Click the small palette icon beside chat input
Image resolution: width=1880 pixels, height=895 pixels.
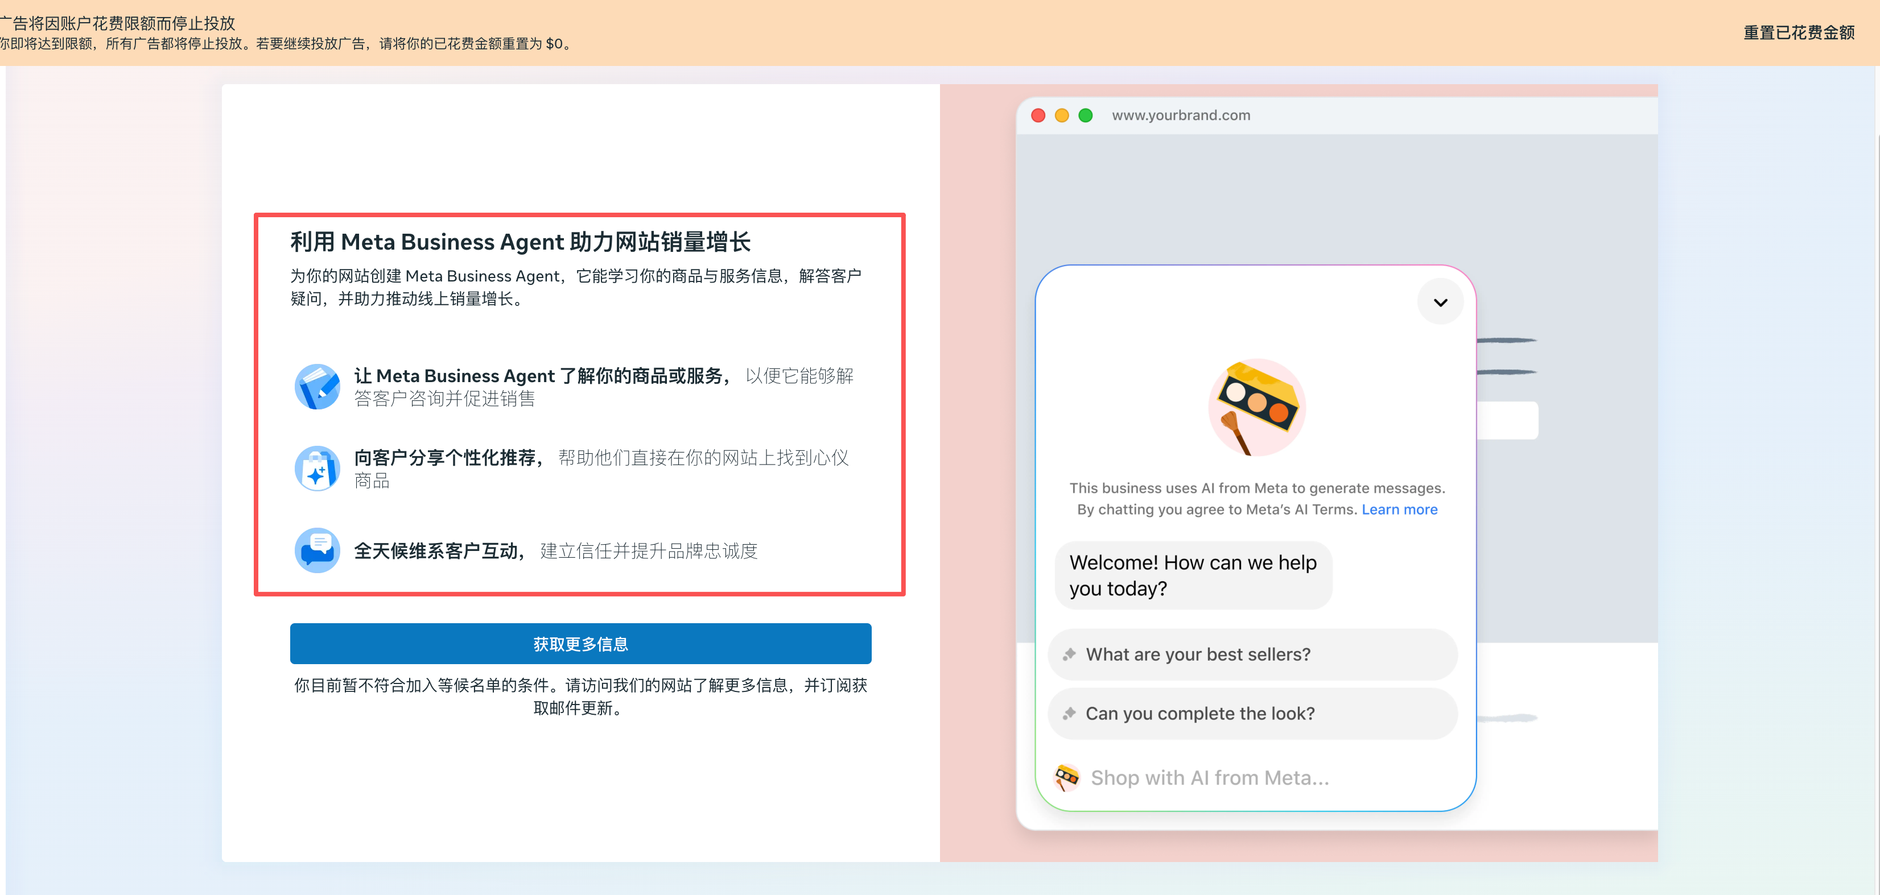point(1066,777)
